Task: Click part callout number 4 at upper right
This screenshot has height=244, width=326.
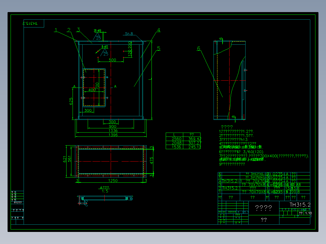Action: (x=159, y=30)
